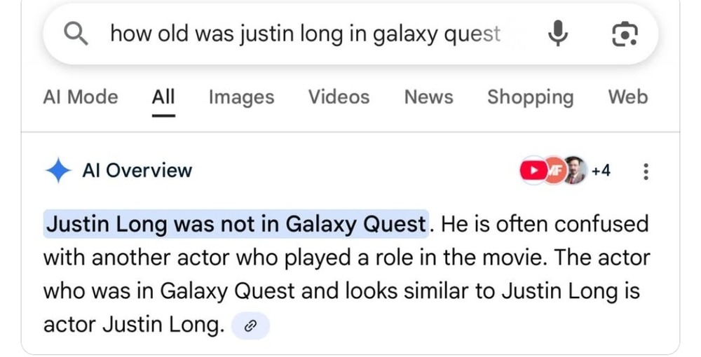Go to the News tab
The width and height of the screenshot is (701, 357).
428,97
